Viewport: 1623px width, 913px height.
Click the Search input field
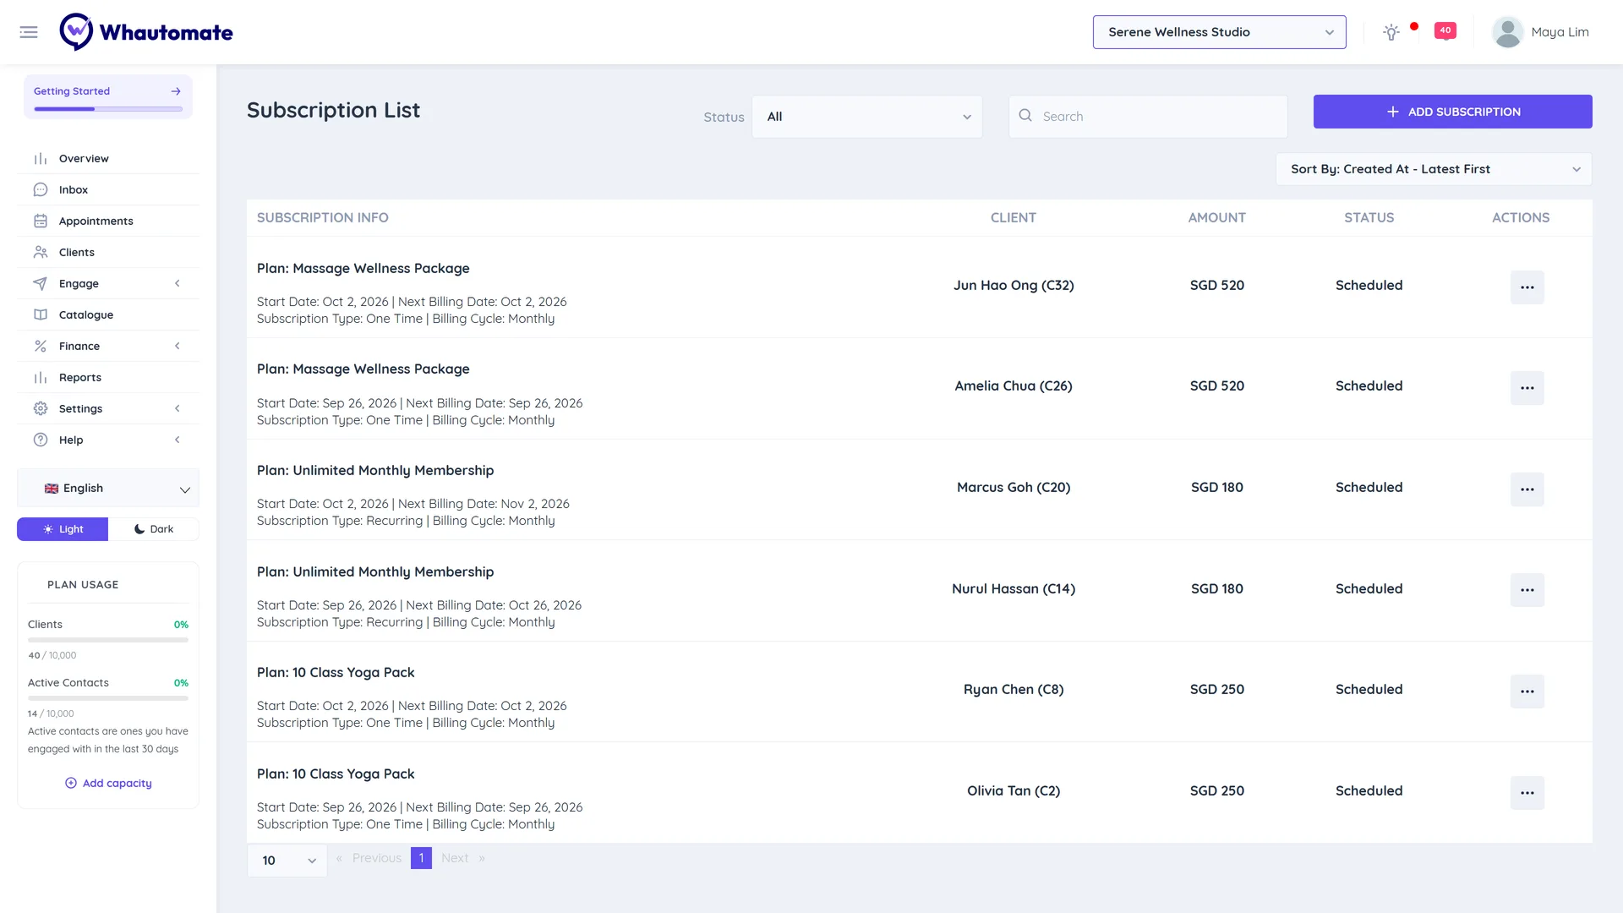(x=1148, y=117)
